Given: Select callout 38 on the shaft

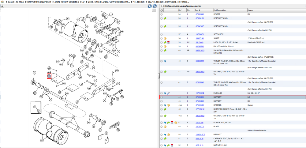Looking at the screenshot, I should (x=67, y=94).
